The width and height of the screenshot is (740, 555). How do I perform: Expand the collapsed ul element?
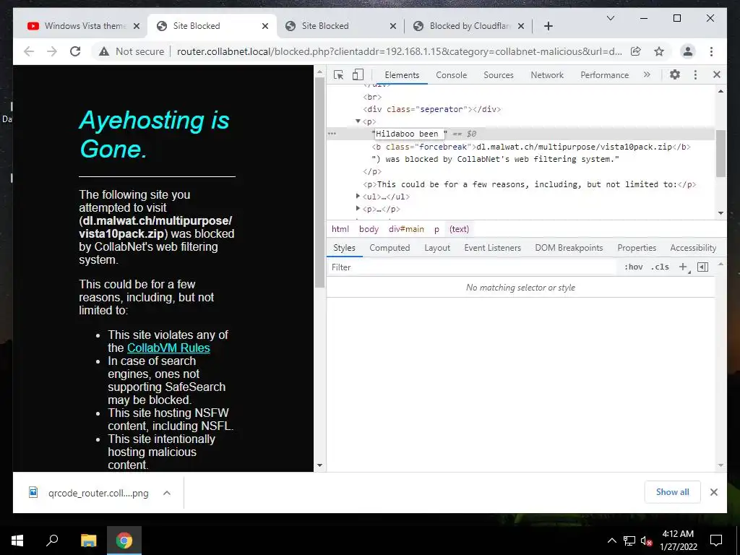[358, 196]
